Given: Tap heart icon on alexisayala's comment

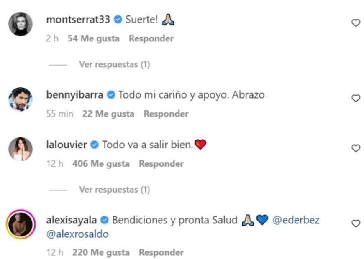Looking at the screenshot, I should [356, 223].
